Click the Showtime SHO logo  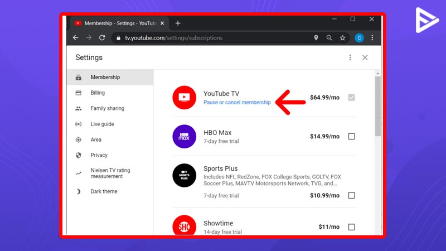(185, 225)
